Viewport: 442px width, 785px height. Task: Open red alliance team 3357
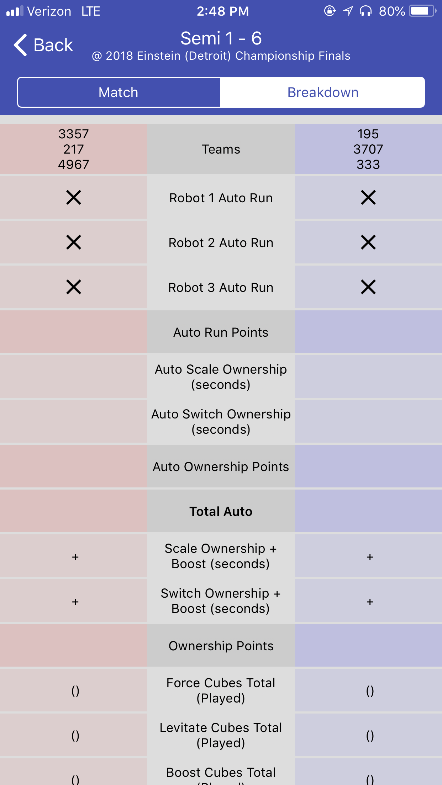coord(74,134)
